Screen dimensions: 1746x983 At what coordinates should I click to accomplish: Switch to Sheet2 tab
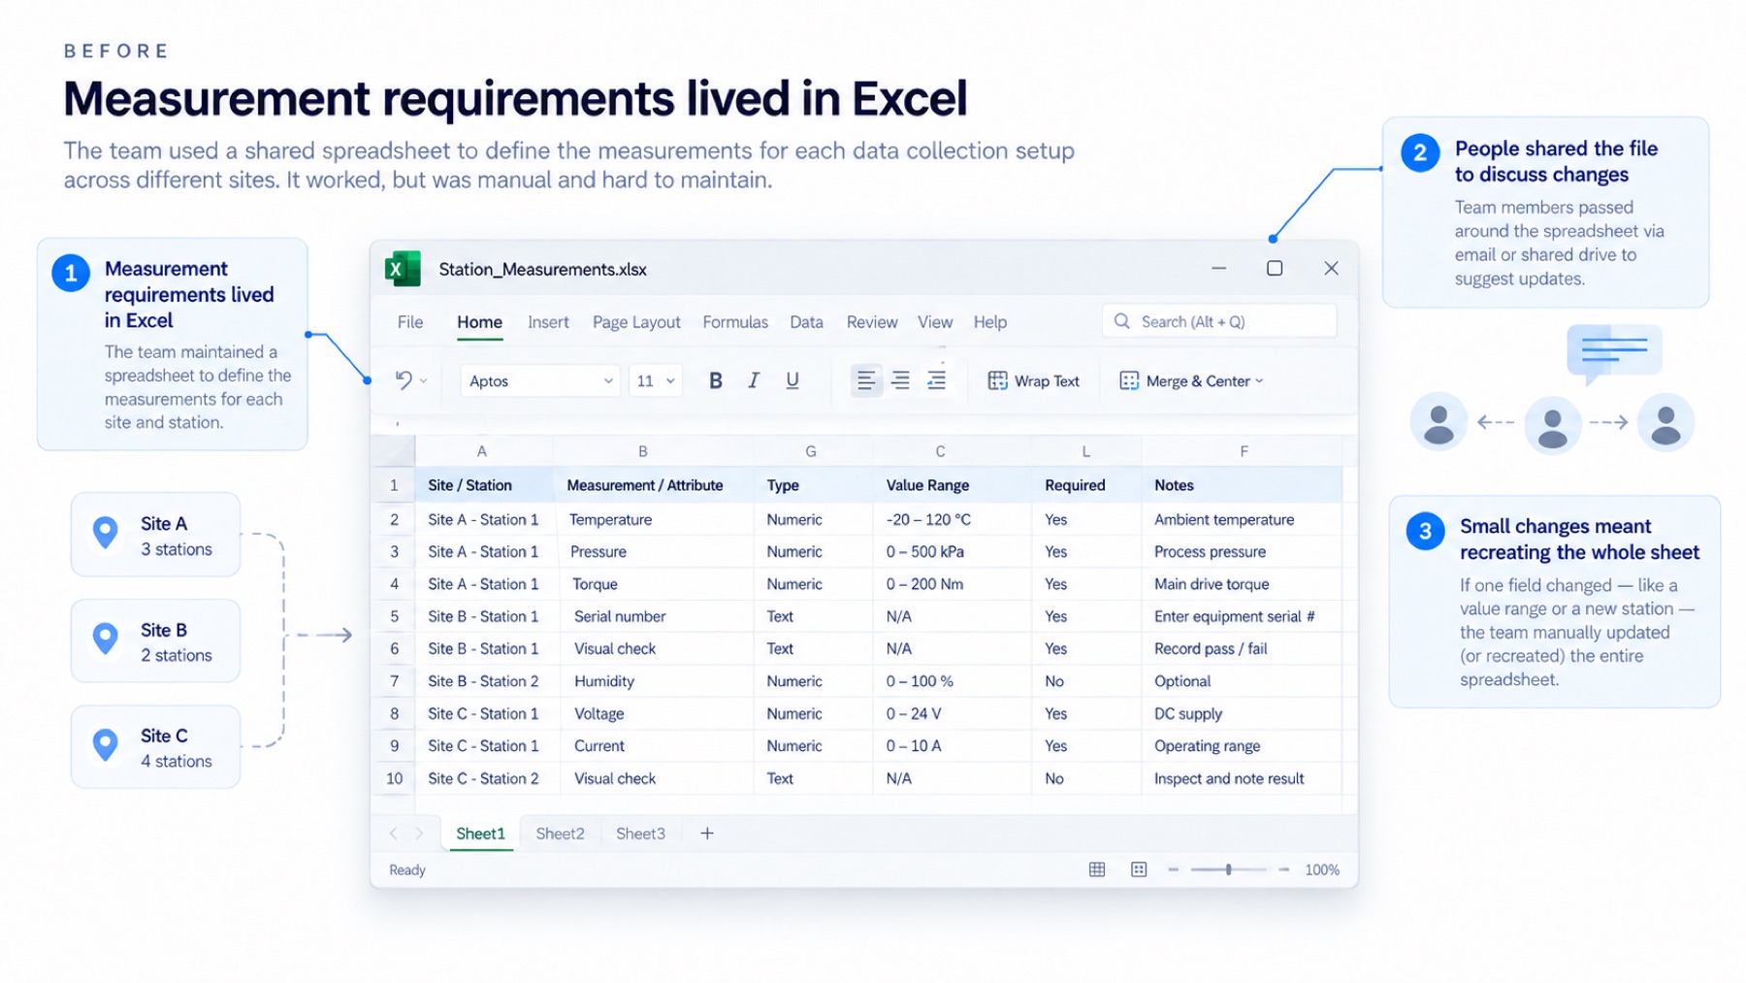560,834
